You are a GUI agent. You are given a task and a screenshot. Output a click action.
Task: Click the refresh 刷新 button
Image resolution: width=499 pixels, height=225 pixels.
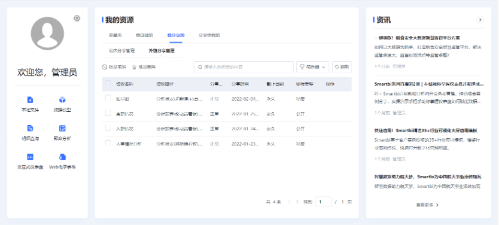coord(342,67)
